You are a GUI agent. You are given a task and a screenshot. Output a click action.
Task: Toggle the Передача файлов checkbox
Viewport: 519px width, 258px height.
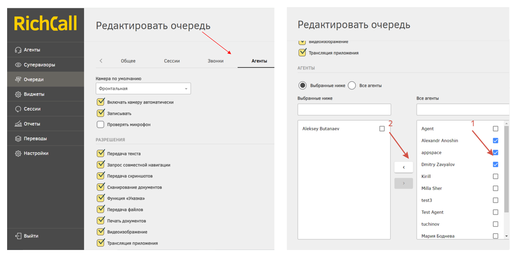[x=101, y=210]
